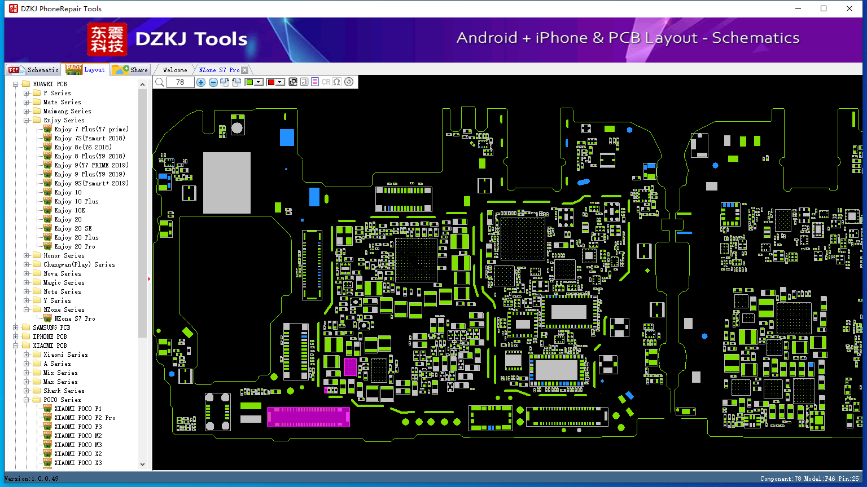Click the red color swatch
Screen dimensions: 867x487
point(271,82)
